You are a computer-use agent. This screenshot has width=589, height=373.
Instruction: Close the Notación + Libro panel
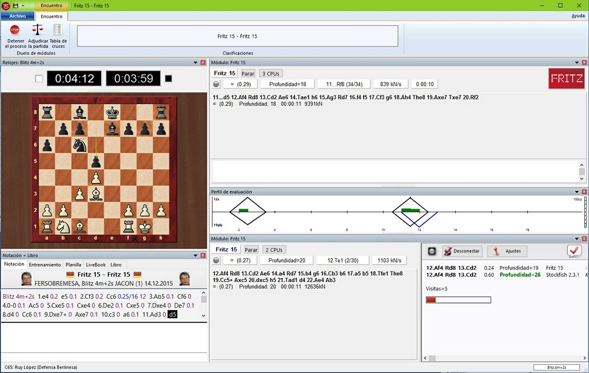coord(203,255)
